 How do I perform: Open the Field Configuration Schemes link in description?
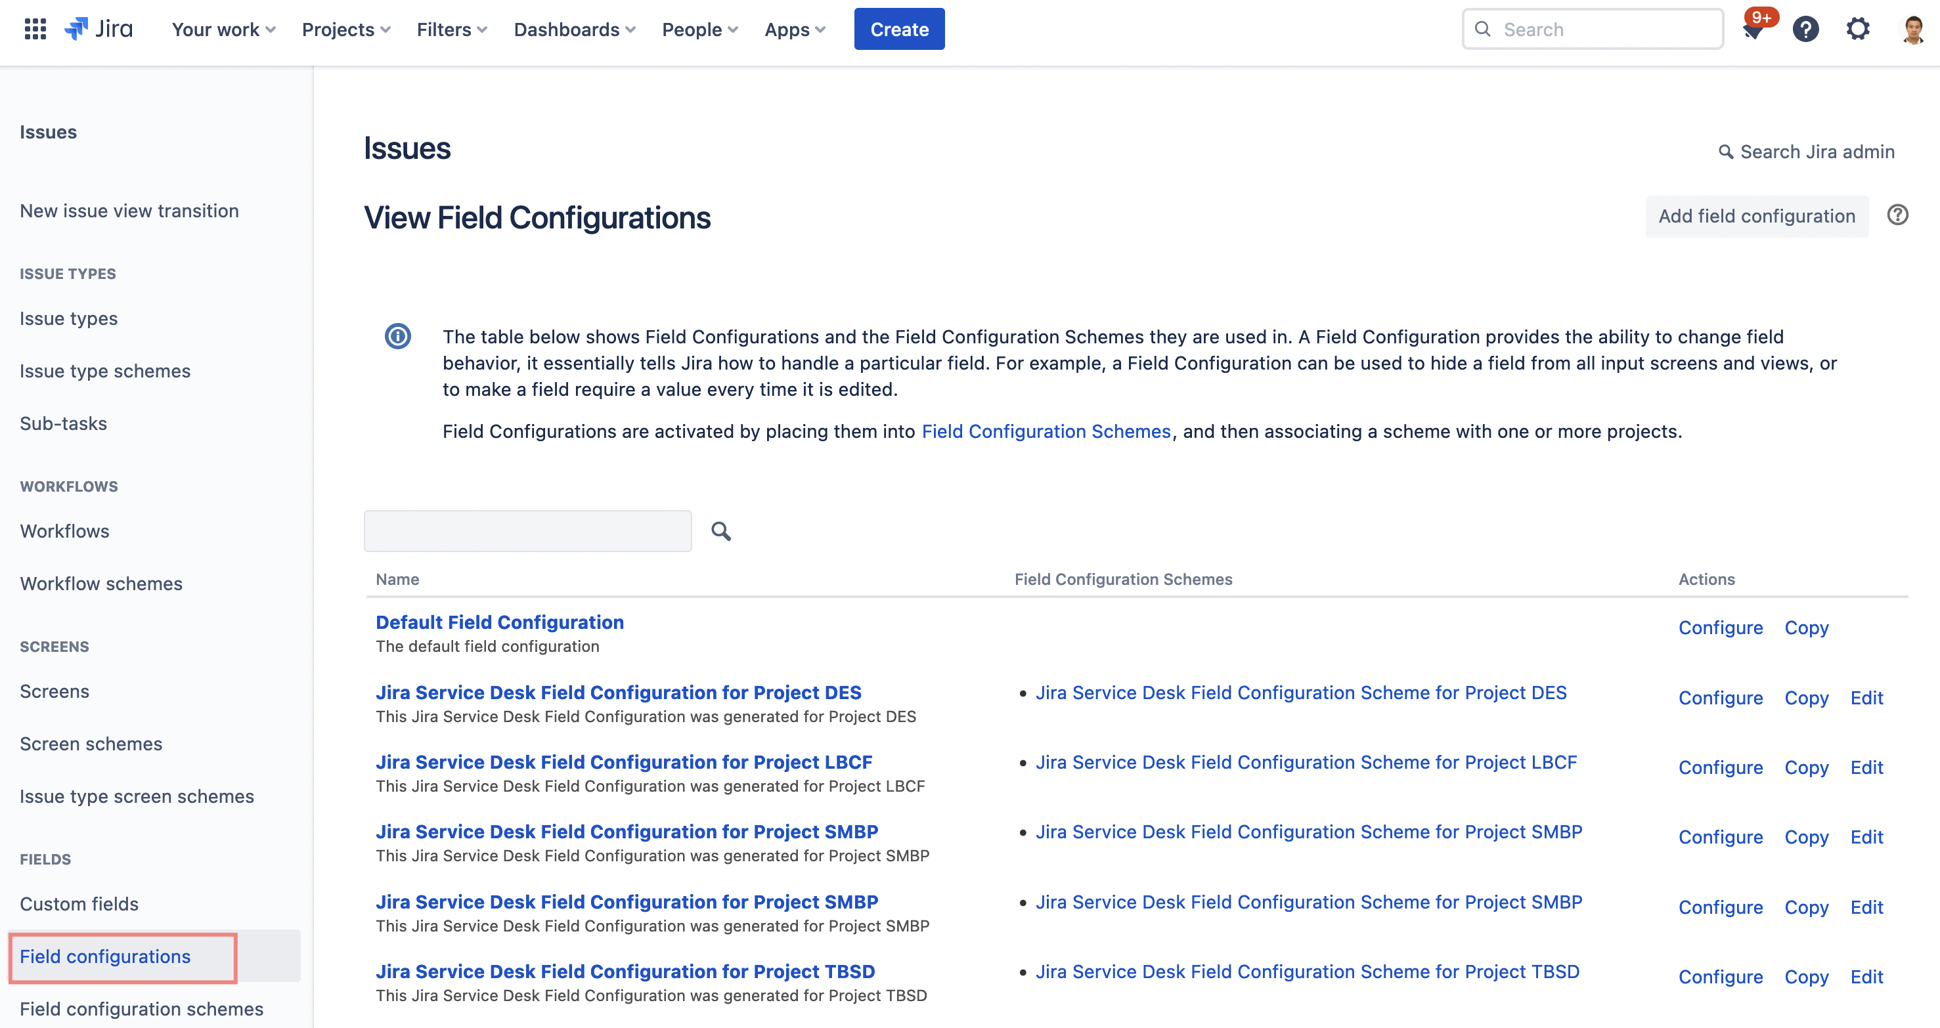[1046, 431]
